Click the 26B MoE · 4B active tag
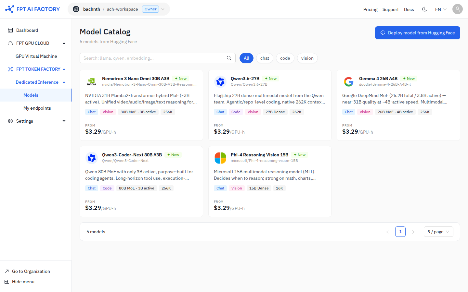This screenshot has height=292, width=468. pyautogui.click(x=395, y=112)
